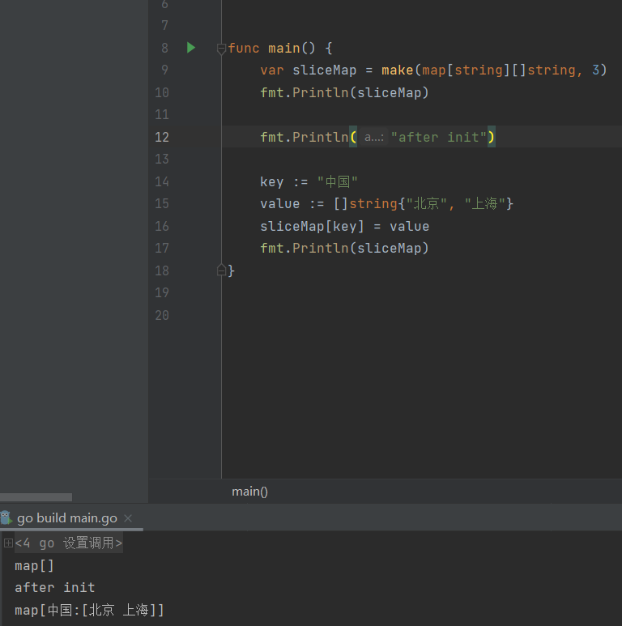622x626 pixels.
Task: Collapse closing brace fold marker at line 18
Action: [x=221, y=270]
